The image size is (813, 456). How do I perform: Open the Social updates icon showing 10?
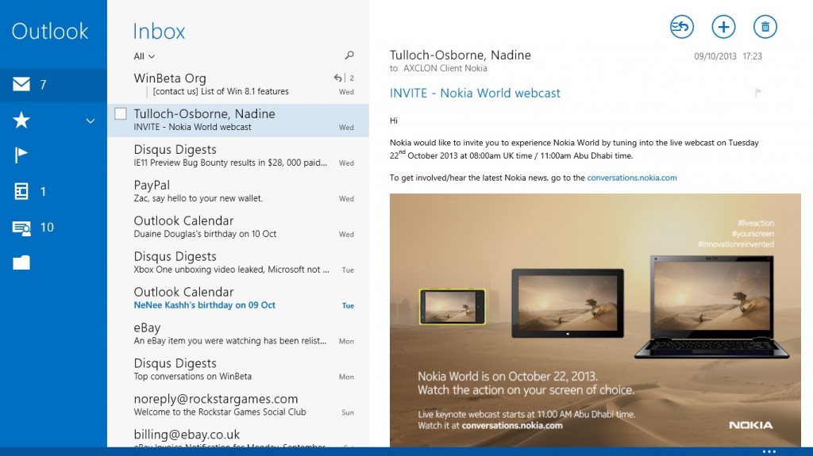[21, 228]
